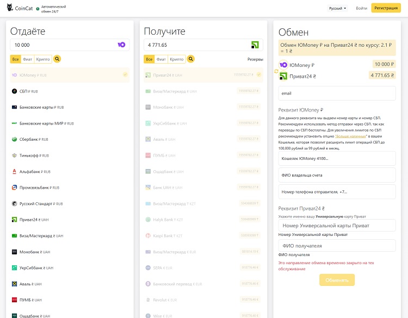
Task: Switch to Крипто tab under Получите
Action: [x=177, y=59]
